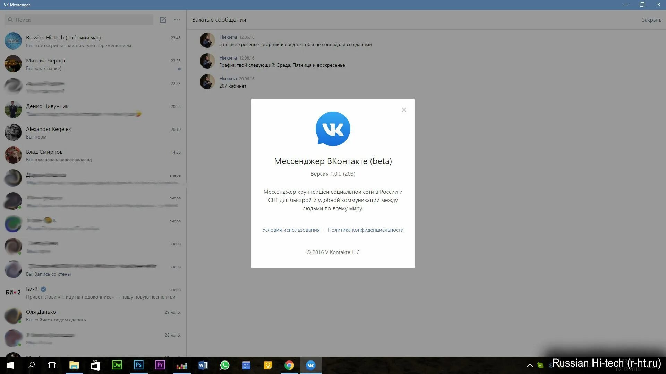Open Microsoft Word from the taskbar
This screenshot has height=374, width=666.
pyautogui.click(x=203, y=365)
